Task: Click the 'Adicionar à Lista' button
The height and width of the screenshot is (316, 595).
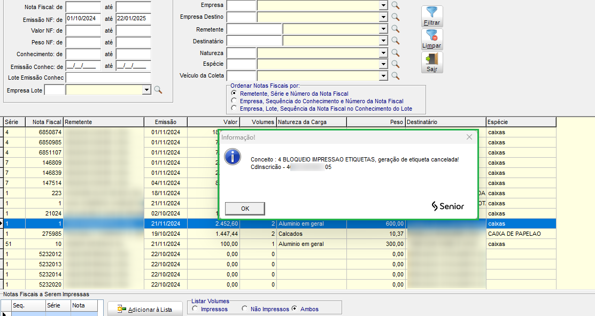Action: pos(145,309)
